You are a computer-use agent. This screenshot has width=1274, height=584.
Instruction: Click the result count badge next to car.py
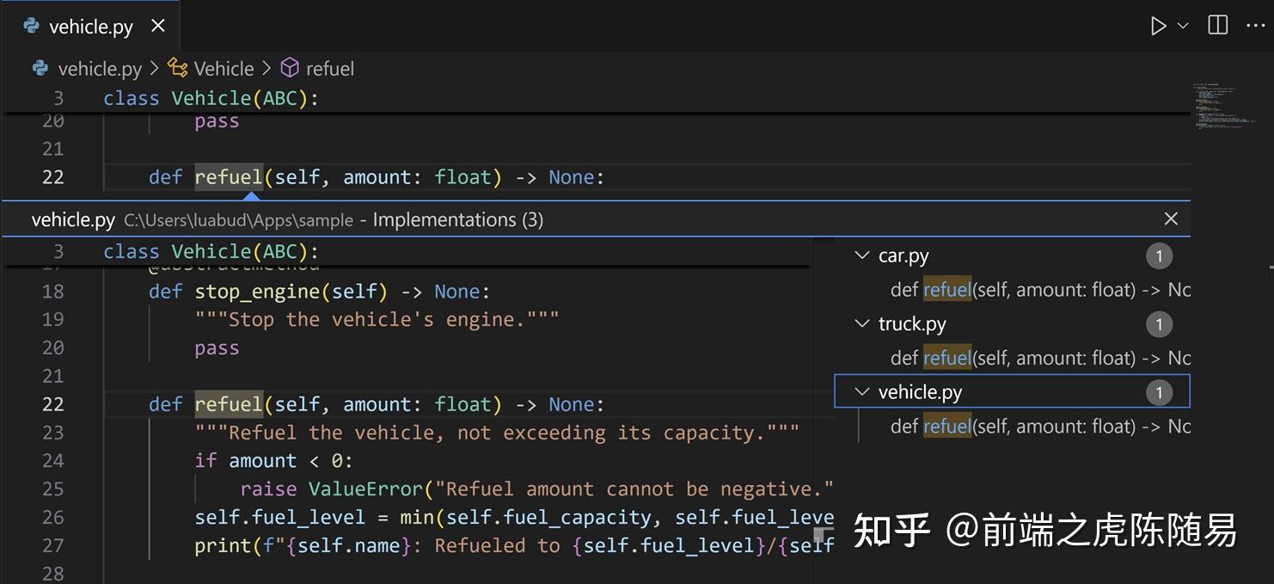pyautogui.click(x=1159, y=255)
